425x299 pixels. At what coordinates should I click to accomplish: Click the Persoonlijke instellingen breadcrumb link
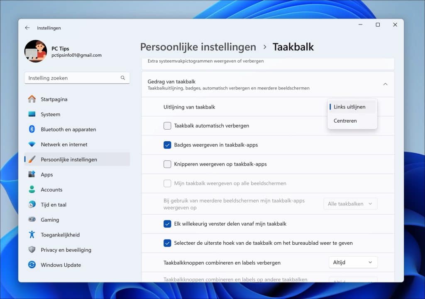tap(198, 47)
